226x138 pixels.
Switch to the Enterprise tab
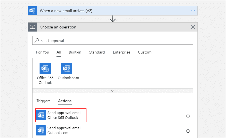click(x=121, y=52)
